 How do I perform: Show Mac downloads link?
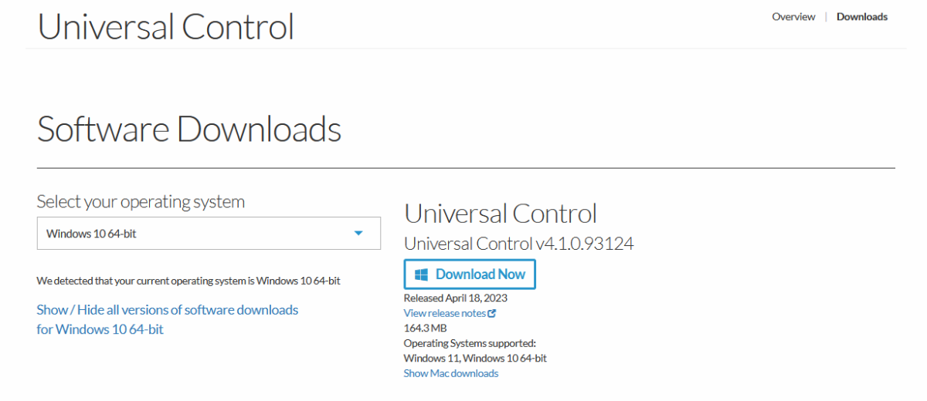[x=451, y=373]
